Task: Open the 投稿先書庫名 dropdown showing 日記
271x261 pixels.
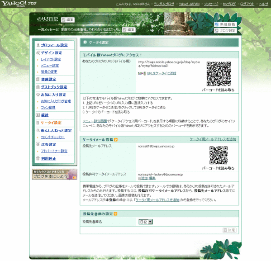Action: point(146,222)
